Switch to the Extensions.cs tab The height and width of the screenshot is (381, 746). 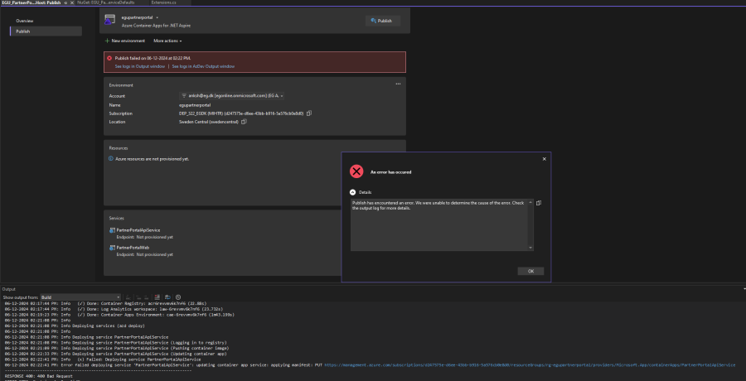coord(163,2)
